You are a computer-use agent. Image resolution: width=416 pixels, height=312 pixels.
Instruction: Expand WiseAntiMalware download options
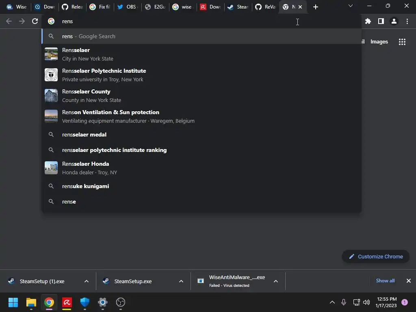tap(276, 281)
